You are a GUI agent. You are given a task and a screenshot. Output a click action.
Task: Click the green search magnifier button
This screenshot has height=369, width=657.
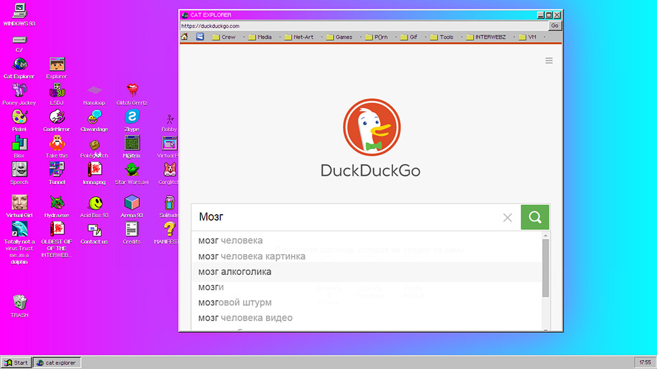(535, 217)
